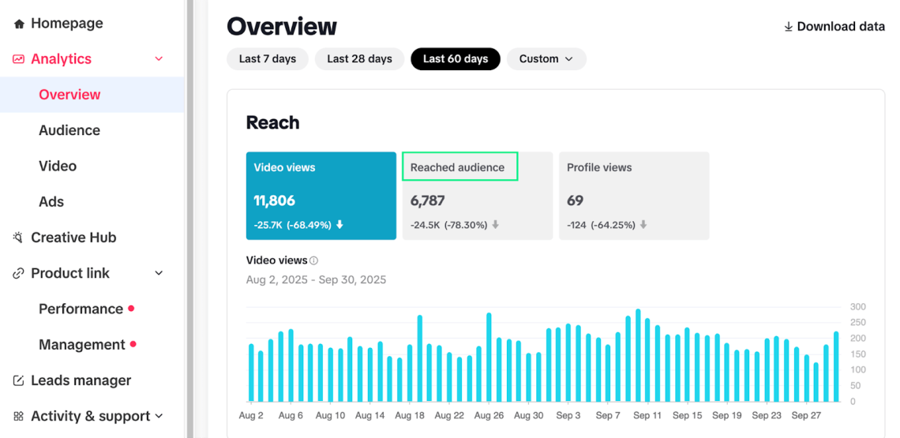Collapse the Analytics menu chevron
The image size is (900, 438).
(x=159, y=59)
